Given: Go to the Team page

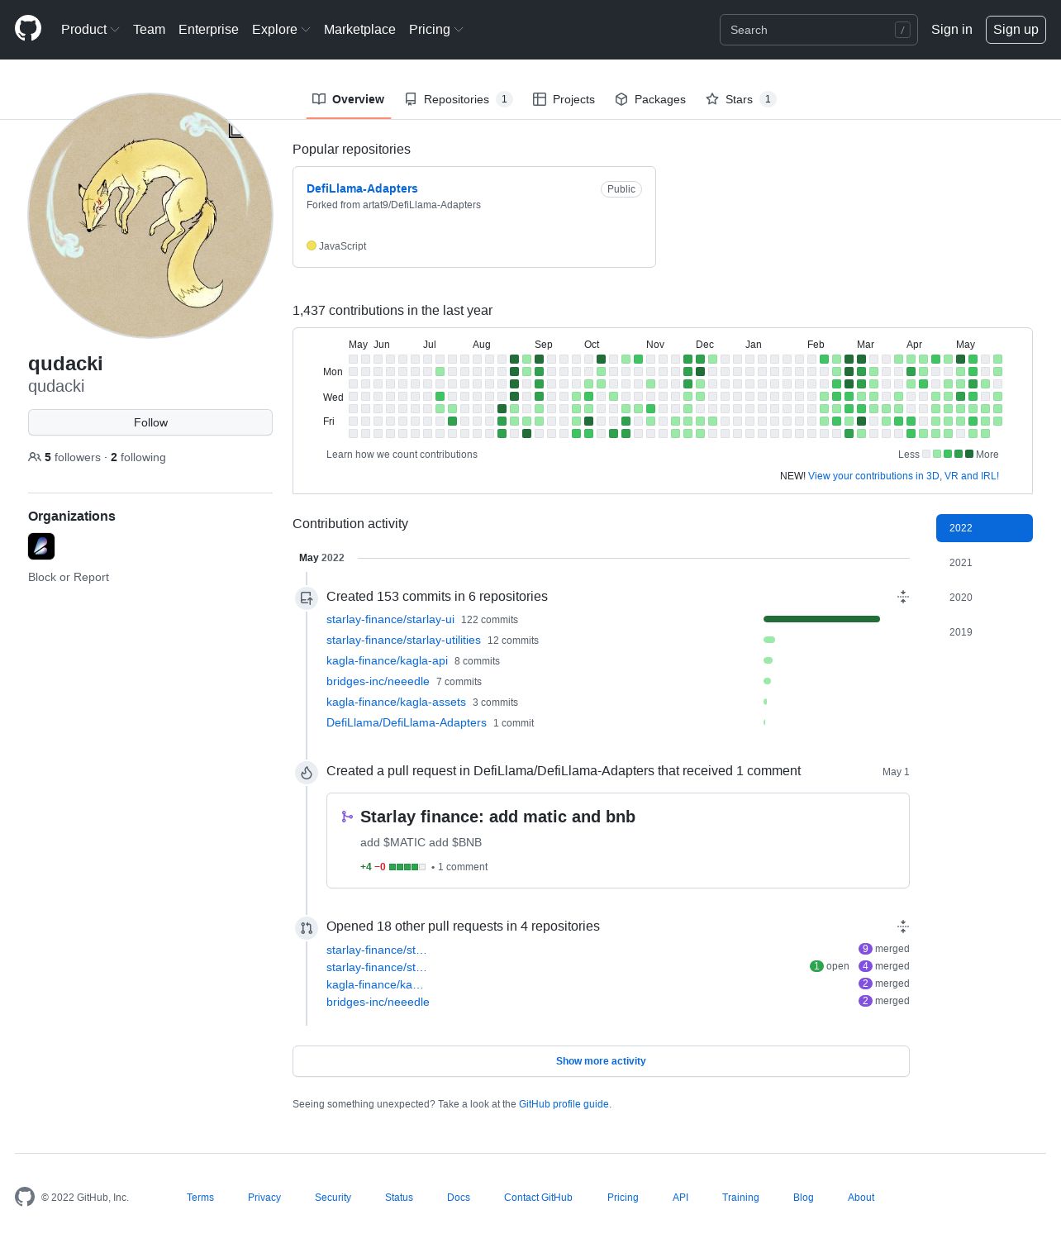Looking at the screenshot, I should click(149, 29).
